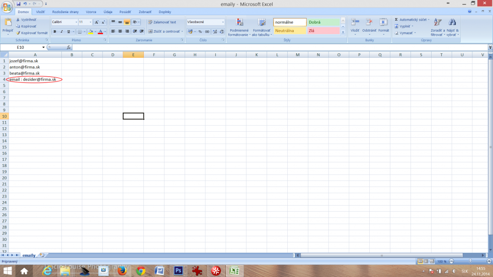493x277 pixels.
Task: Toggle top vertical alignment
Action: (x=113, y=22)
